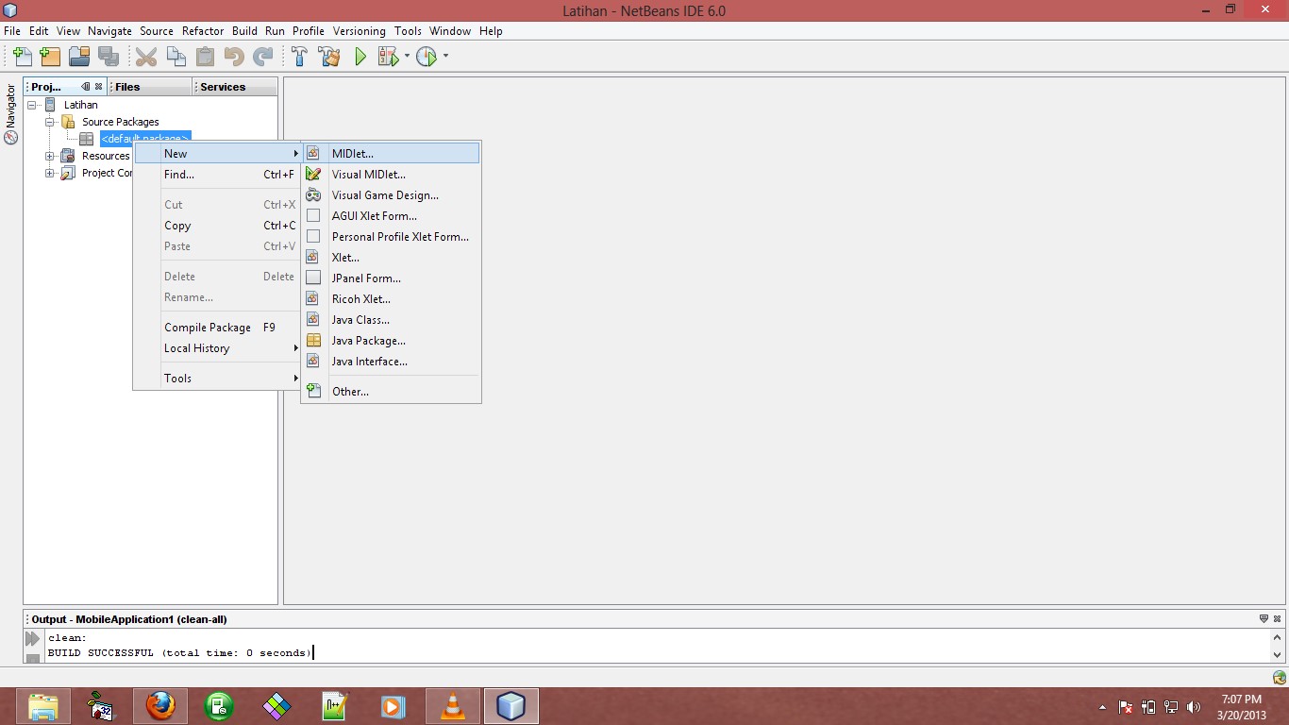Click the Re-run double-arrow button in the Output panel
Screen dimensions: 1289x725
(33, 639)
